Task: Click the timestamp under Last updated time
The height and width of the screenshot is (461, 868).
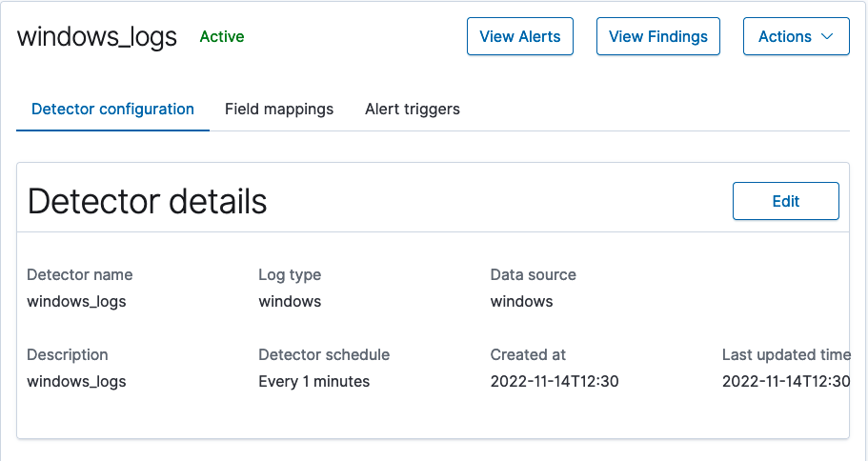Action: (785, 381)
